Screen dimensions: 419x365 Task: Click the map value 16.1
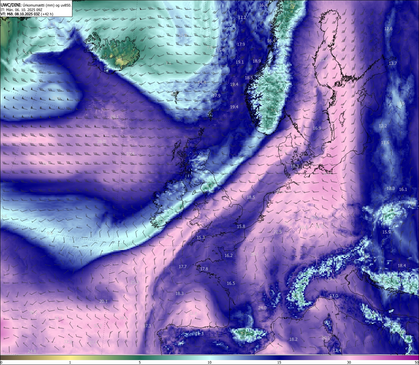[403, 189]
